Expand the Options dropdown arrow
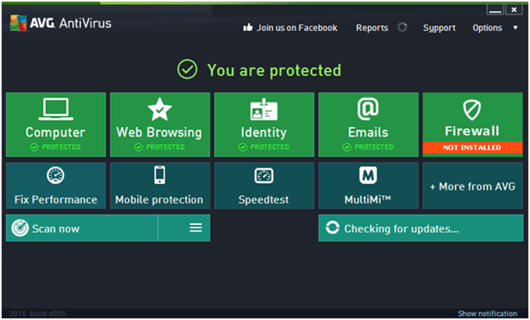Screen dimensions: 530x320 [x=515, y=28]
